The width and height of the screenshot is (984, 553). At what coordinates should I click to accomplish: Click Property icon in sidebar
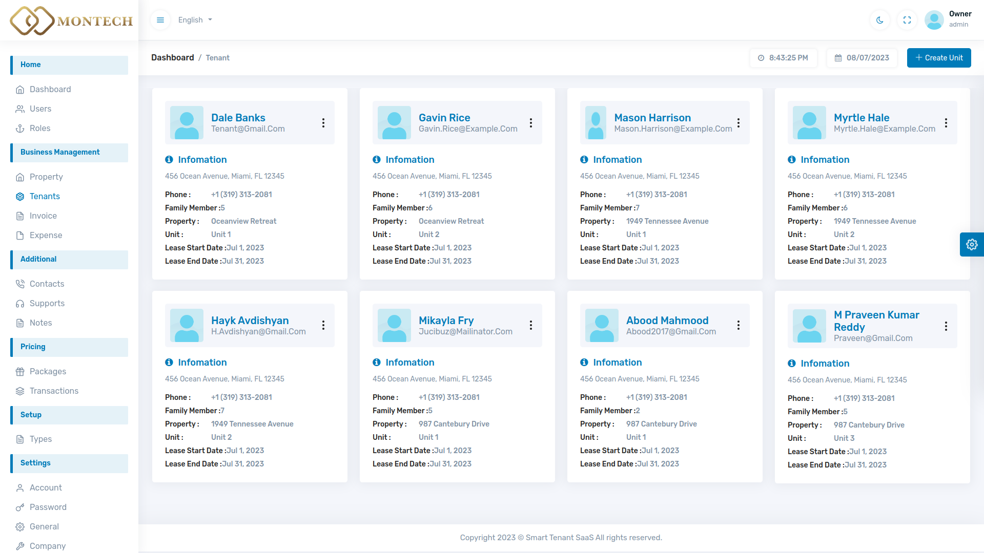(x=20, y=177)
